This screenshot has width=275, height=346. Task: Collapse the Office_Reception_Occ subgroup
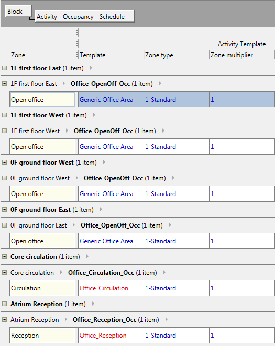4,320
